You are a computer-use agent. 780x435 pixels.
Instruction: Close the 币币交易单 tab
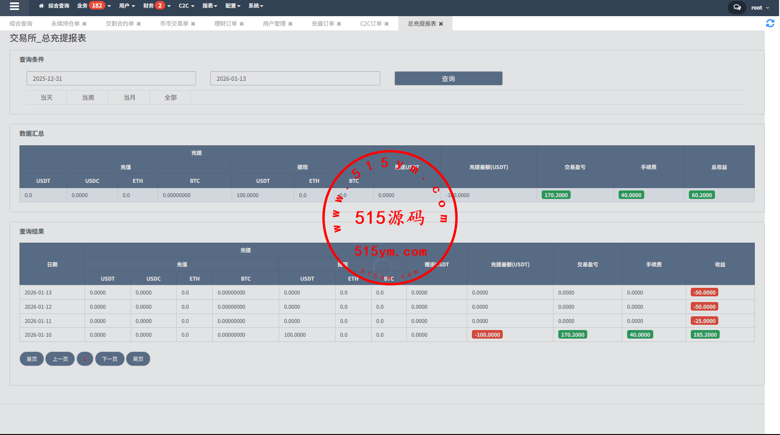click(193, 24)
